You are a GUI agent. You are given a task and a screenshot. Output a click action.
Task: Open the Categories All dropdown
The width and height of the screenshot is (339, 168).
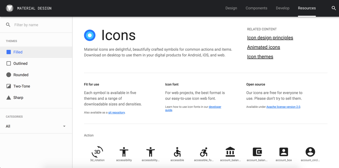36,126
